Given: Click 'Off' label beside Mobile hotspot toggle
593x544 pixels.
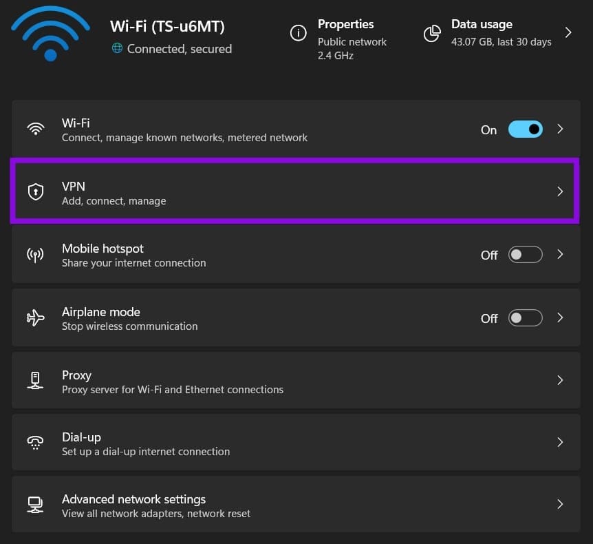Looking at the screenshot, I should (x=489, y=255).
